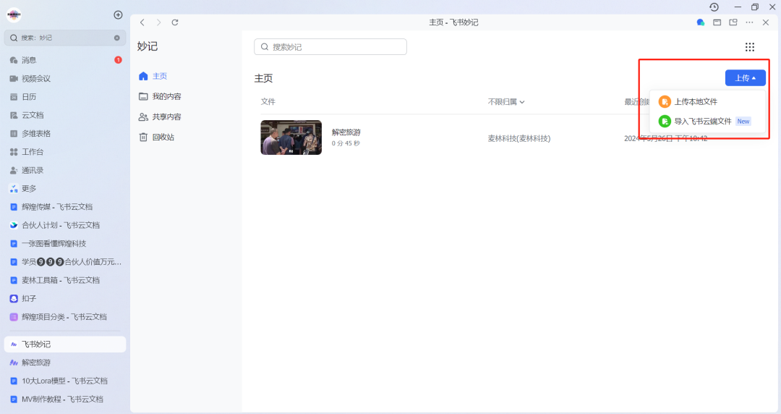Go back with the left arrow
Screen dimensions: 781x414
click(x=142, y=22)
